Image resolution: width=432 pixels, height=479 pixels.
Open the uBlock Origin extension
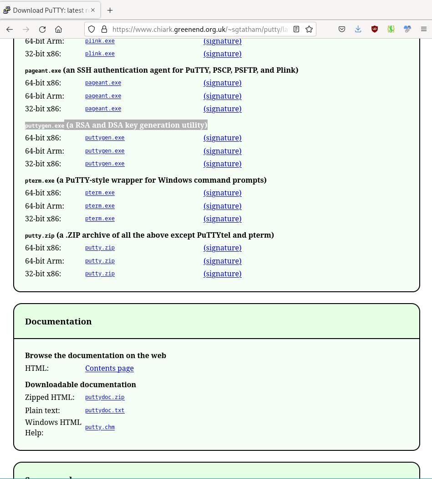(375, 30)
